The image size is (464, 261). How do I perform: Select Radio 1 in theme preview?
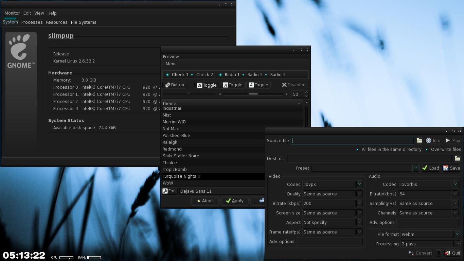(x=229, y=75)
